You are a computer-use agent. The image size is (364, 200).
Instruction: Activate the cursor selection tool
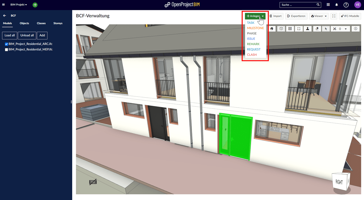(x=326, y=28)
